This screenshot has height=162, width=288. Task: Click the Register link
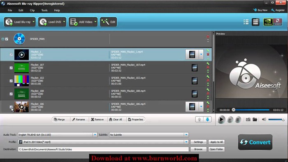tap(278, 10)
